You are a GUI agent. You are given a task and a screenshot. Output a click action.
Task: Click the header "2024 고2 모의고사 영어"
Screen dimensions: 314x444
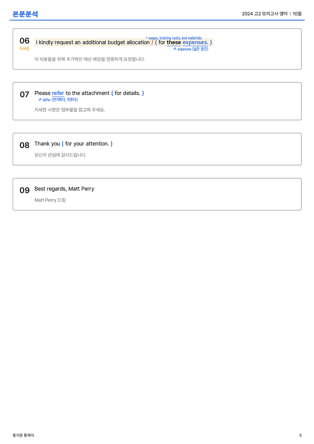[x=265, y=13]
